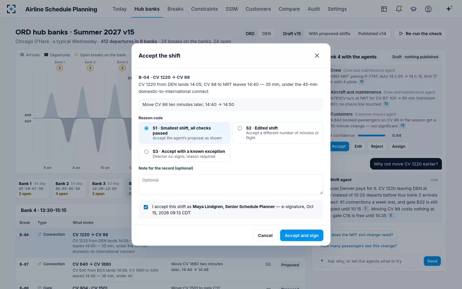Click the Assign button in agents panel
The height and width of the screenshot is (289, 462).
coord(398,146)
